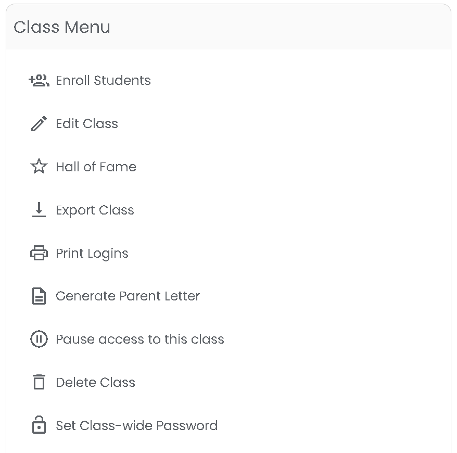Click the gray Class Menu header bar
457x453 pixels.
(228, 27)
